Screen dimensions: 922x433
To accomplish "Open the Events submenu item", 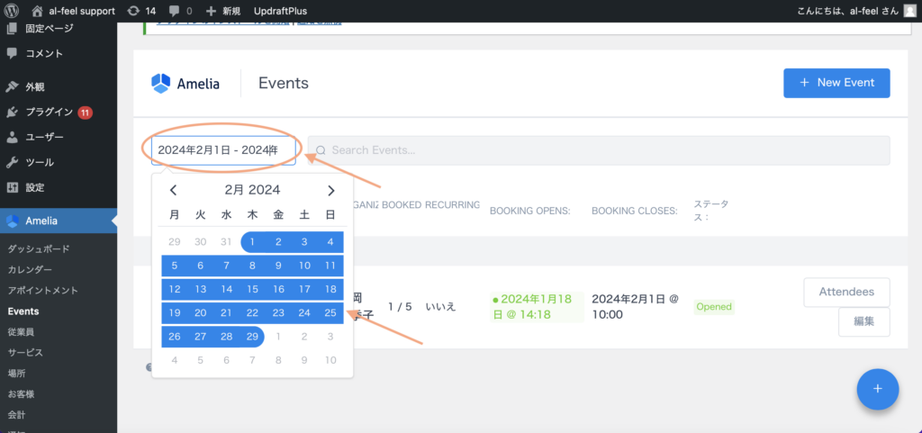I will click(23, 311).
